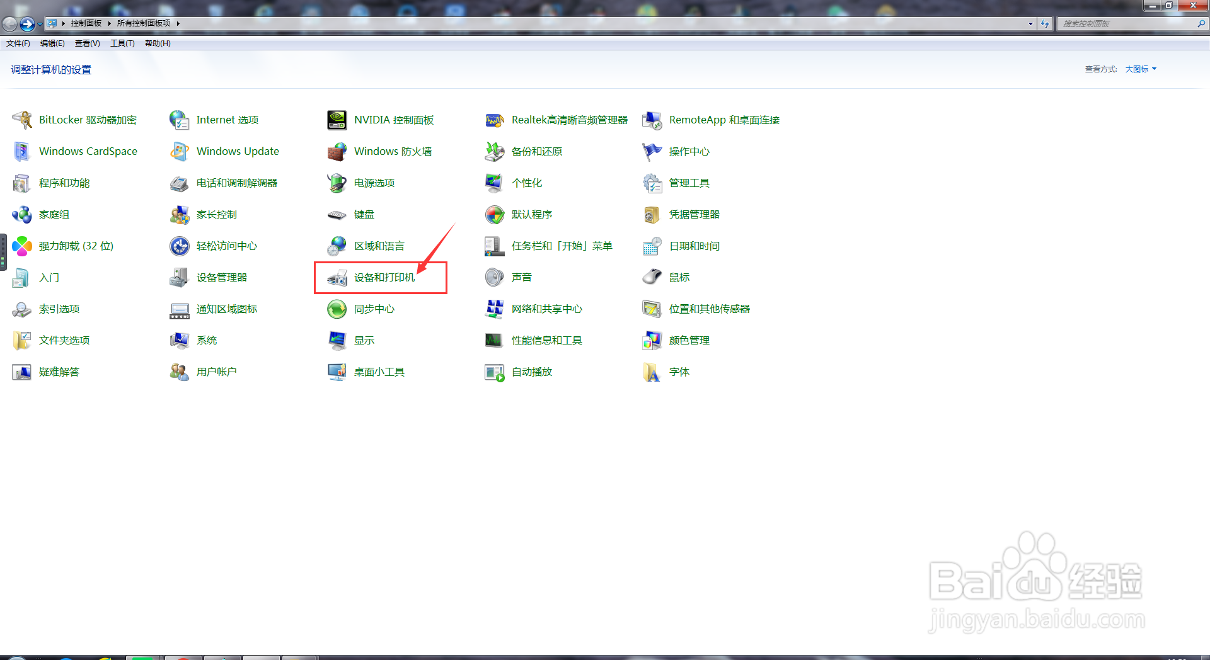Click the 所有控制面板项 breadcrumb segment
1210x660 pixels.
click(144, 23)
